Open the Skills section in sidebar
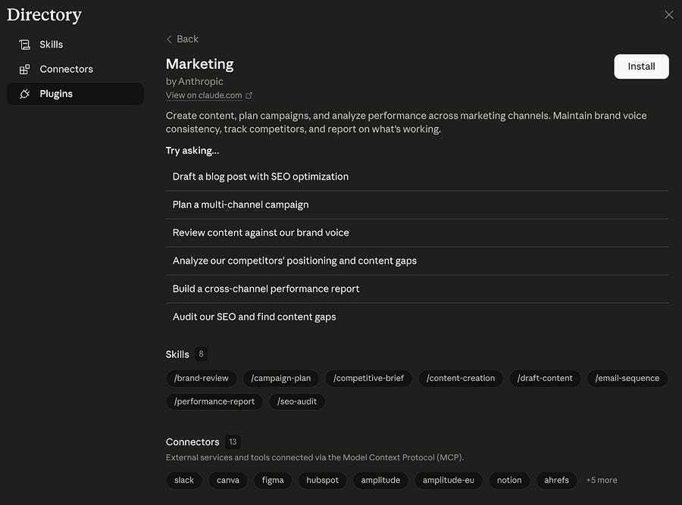This screenshot has height=505, width=682. [x=75, y=45]
